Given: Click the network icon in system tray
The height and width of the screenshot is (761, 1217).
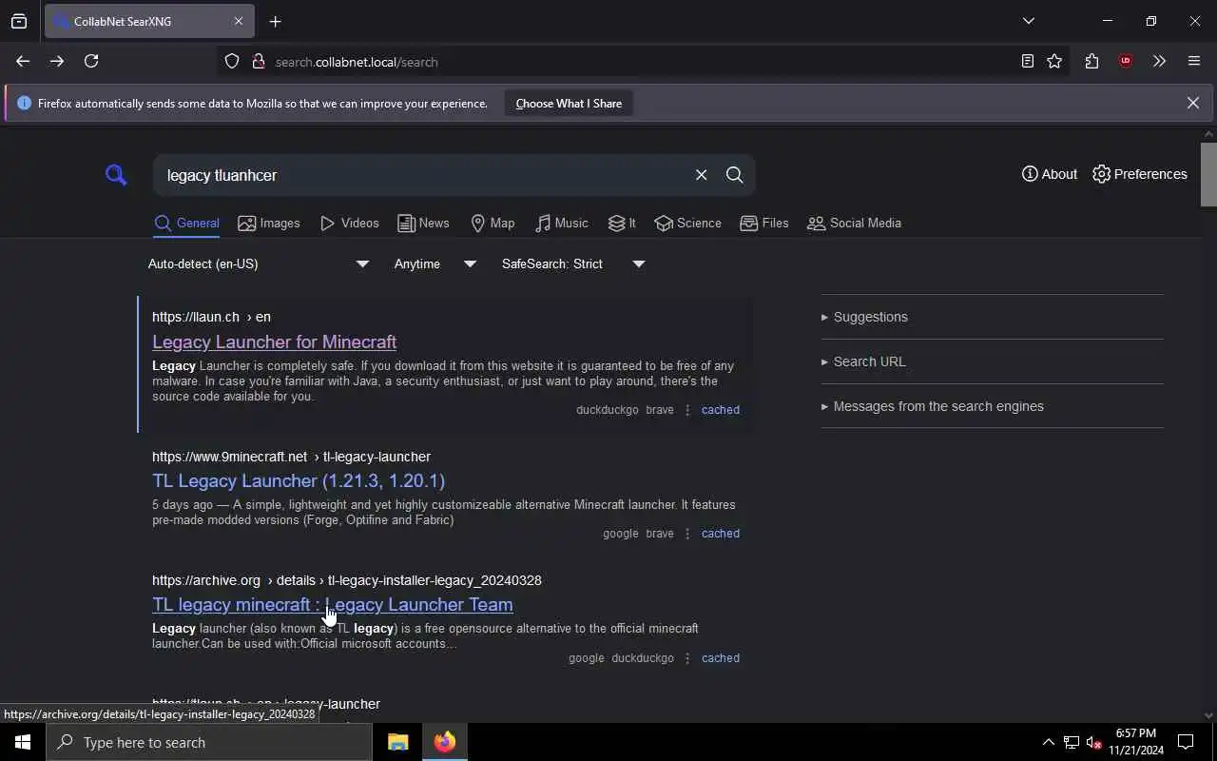Looking at the screenshot, I should (1072, 742).
